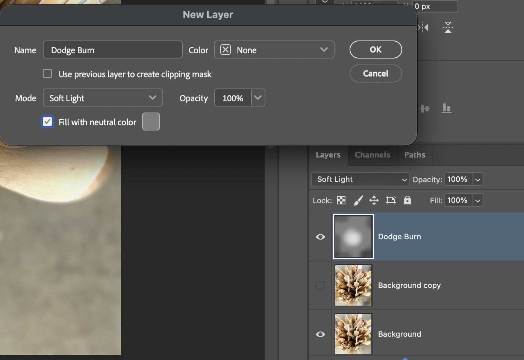Image resolution: width=524 pixels, height=360 pixels.
Task: Expand the Layers panel Opacity arrow
Action: [477, 179]
